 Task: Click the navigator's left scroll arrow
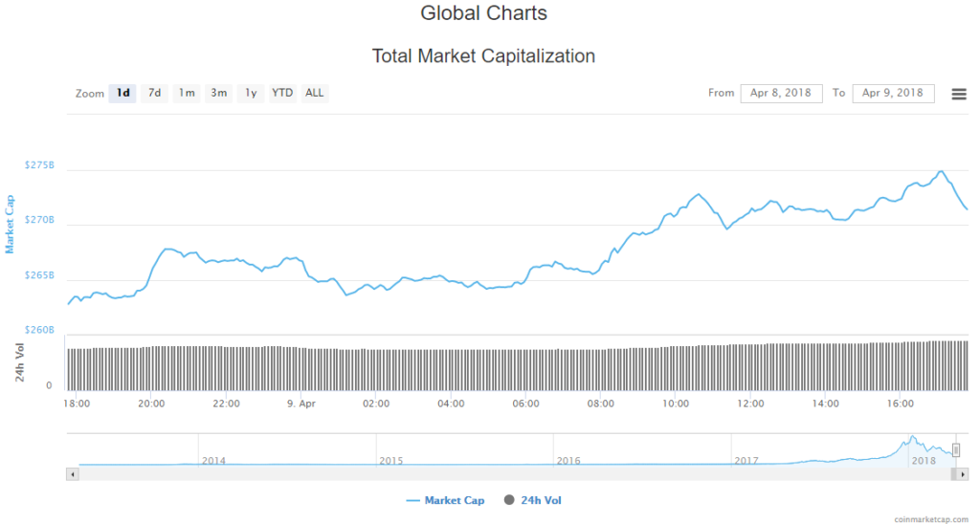coord(71,473)
